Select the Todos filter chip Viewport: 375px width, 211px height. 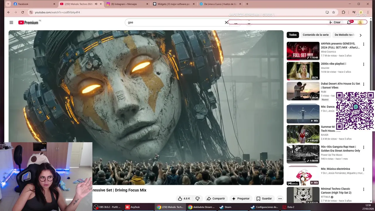click(293, 35)
